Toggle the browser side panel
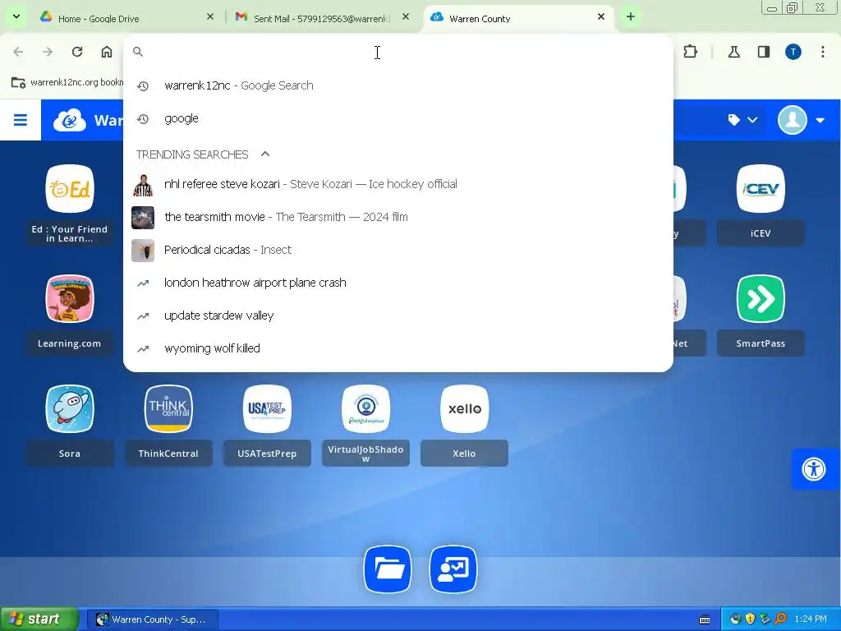The width and height of the screenshot is (841, 631). click(x=763, y=52)
